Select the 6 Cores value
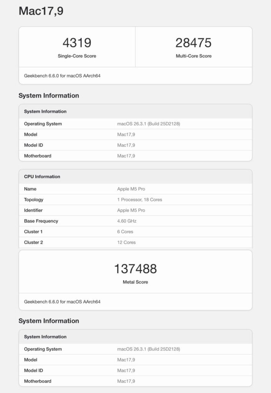 [x=125, y=231]
